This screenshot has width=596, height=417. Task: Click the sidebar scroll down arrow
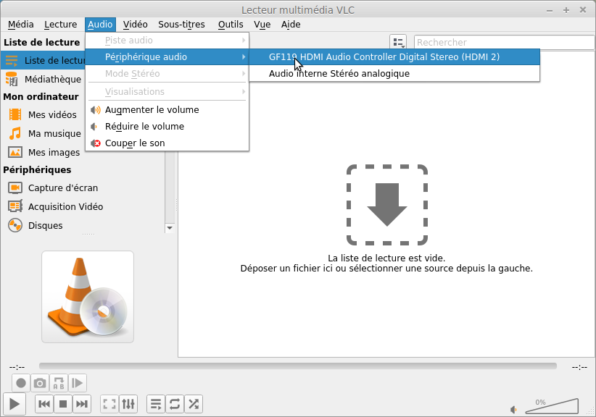(170, 227)
